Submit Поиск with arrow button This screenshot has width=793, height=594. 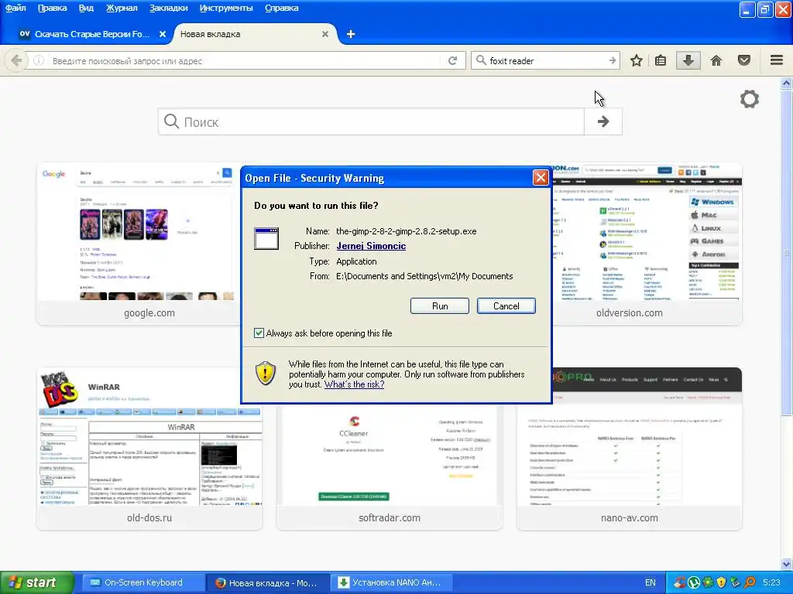602,121
